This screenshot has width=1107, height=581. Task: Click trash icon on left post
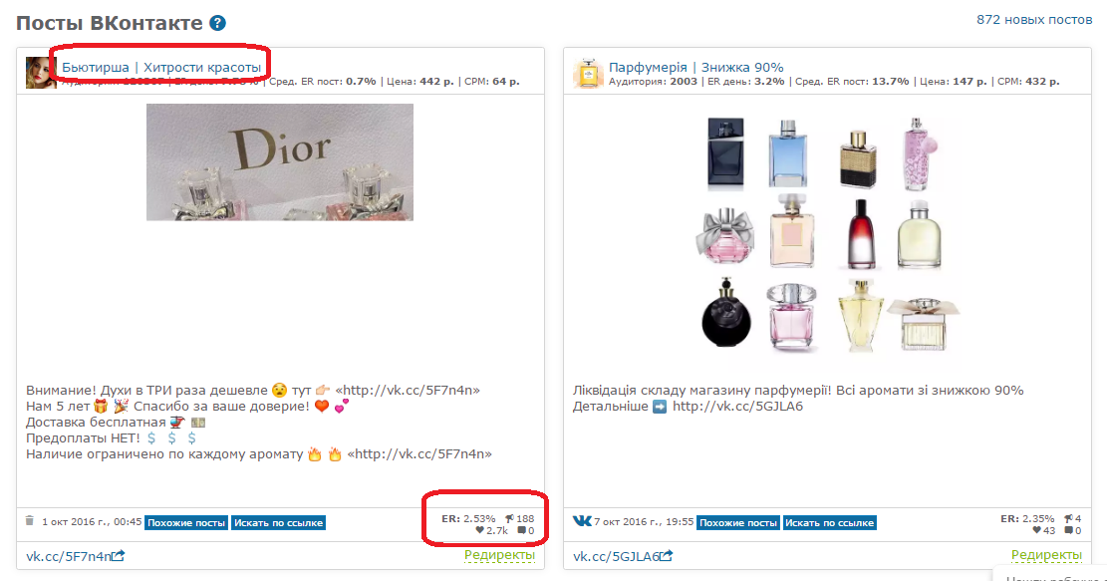(30, 521)
